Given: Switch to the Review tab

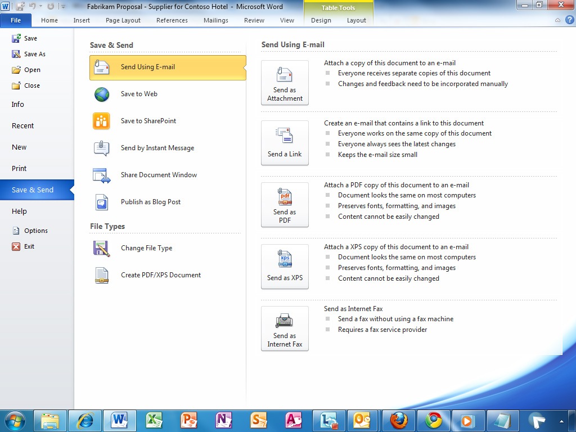Looking at the screenshot, I should (x=254, y=20).
